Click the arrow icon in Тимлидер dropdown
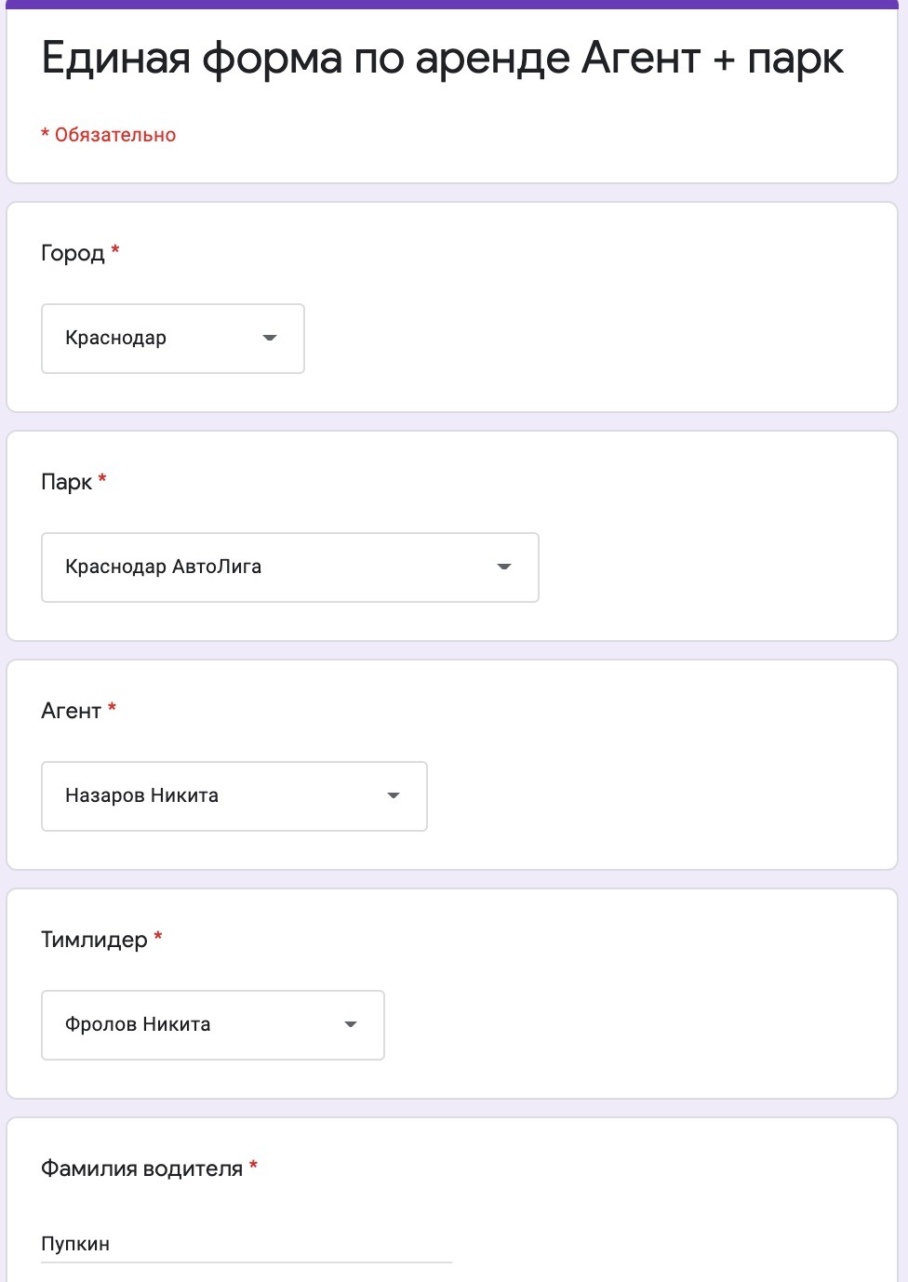 [x=351, y=1025]
